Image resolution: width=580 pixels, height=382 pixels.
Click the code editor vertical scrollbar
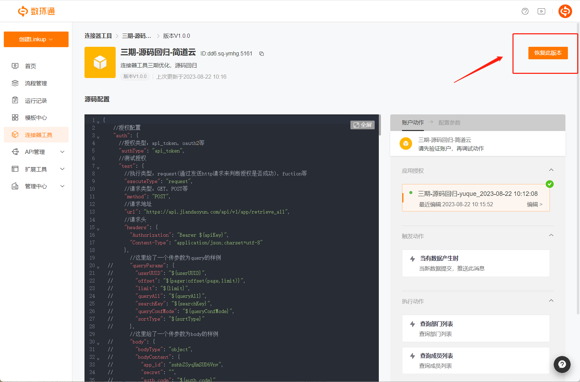pos(380,125)
